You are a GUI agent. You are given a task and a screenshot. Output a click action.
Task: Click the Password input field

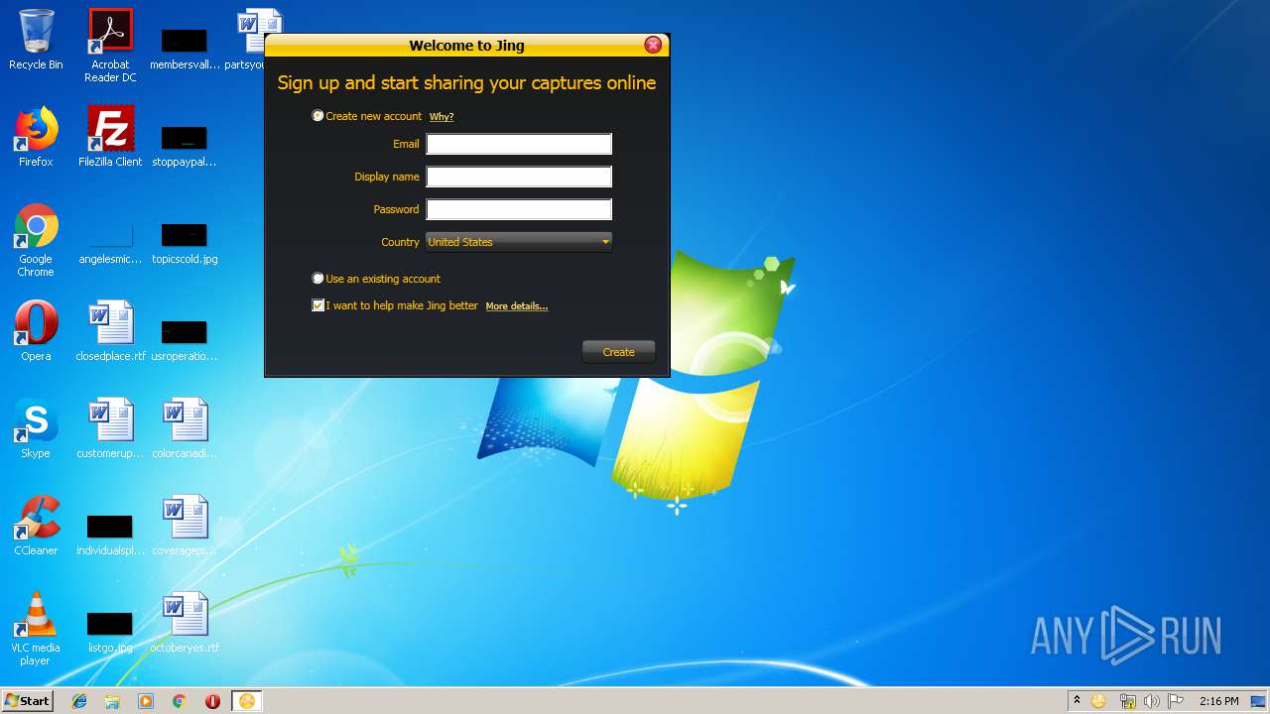pyautogui.click(x=519, y=210)
